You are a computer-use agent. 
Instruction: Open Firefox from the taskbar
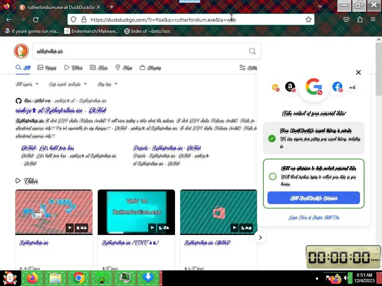pos(32,278)
